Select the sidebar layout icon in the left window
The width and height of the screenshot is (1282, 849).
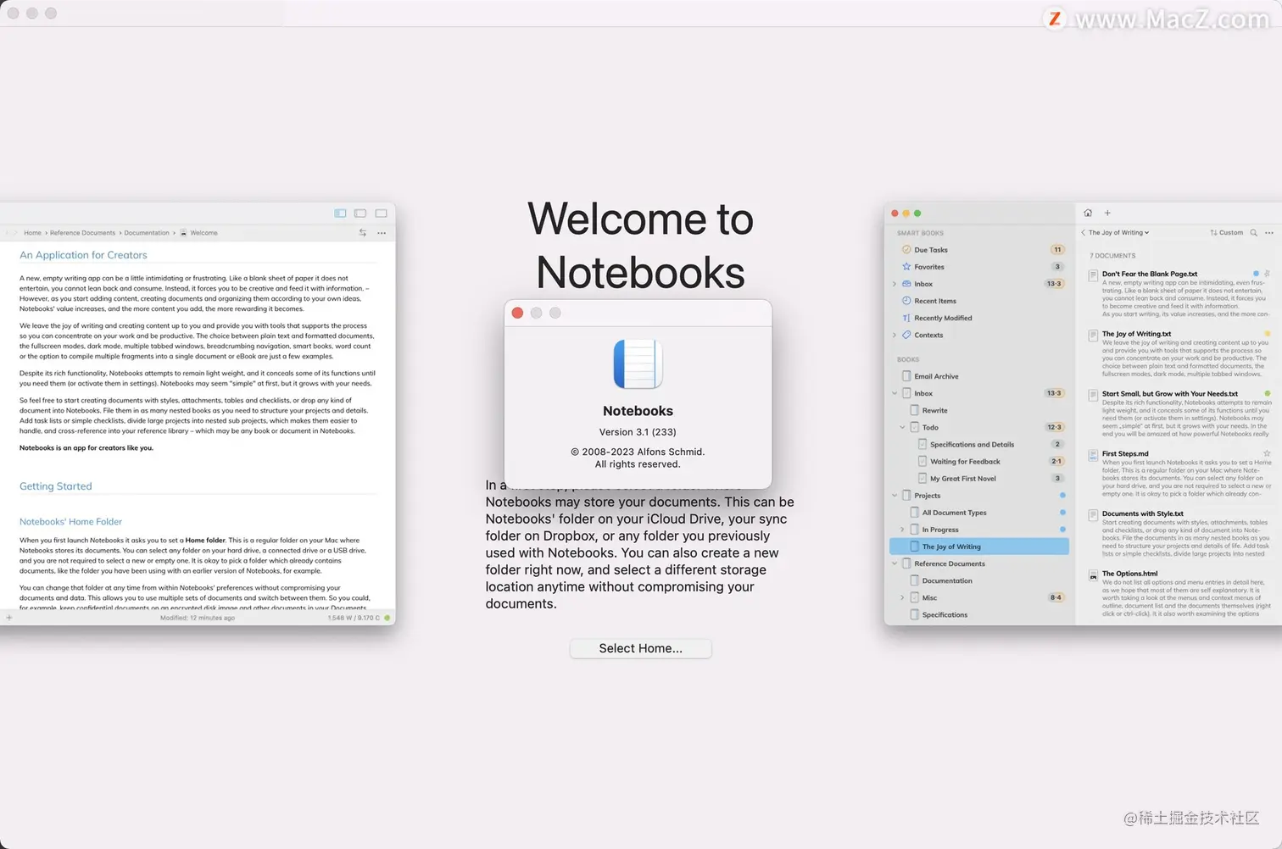(340, 213)
